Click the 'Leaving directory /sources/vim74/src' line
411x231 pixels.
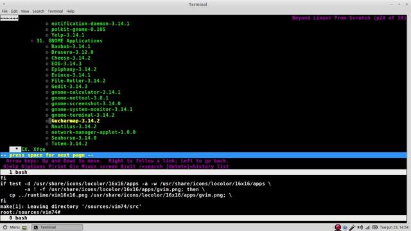71,207
